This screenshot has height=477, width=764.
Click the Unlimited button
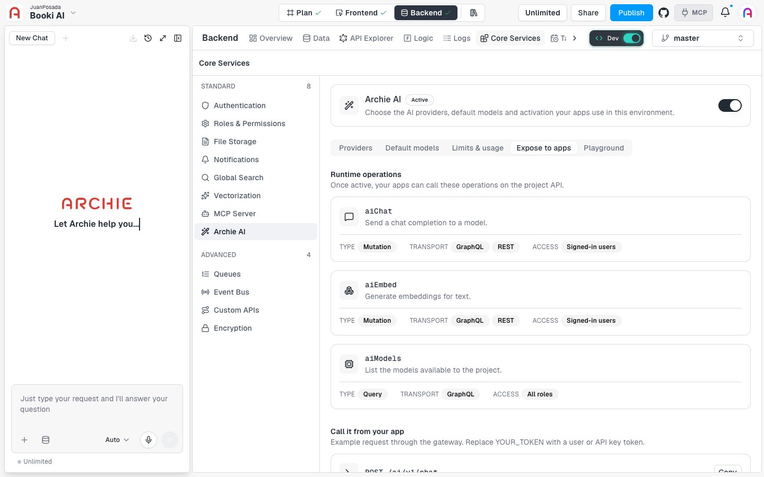coord(542,13)
